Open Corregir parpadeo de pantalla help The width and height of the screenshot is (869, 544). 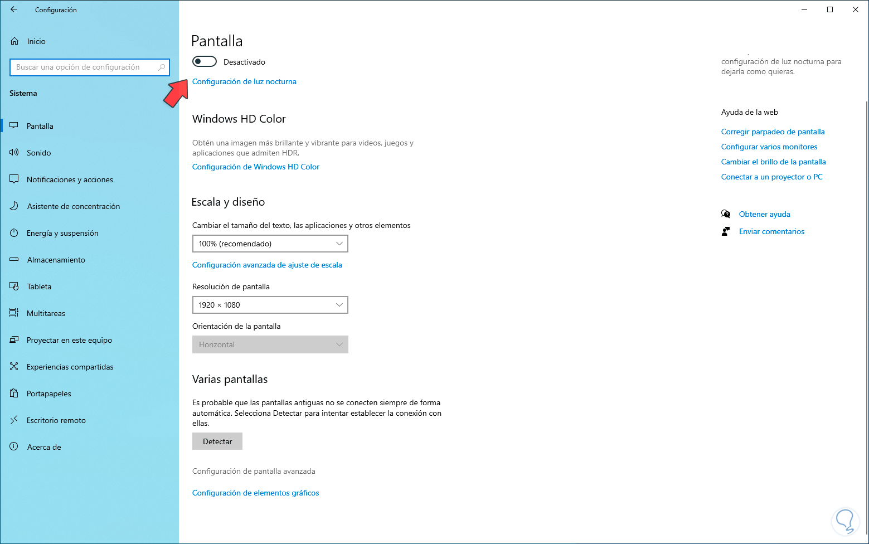pyautogui.click(x=773, y=132)
